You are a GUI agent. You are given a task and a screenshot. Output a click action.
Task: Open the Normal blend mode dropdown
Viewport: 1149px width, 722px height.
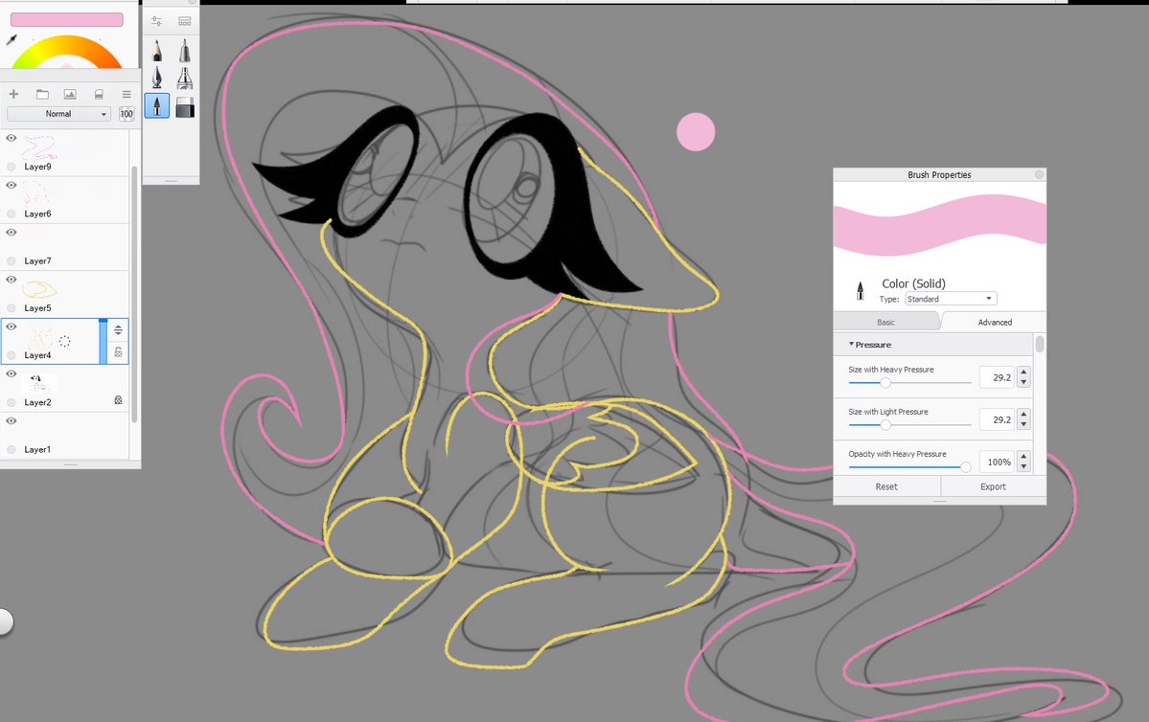58,114
